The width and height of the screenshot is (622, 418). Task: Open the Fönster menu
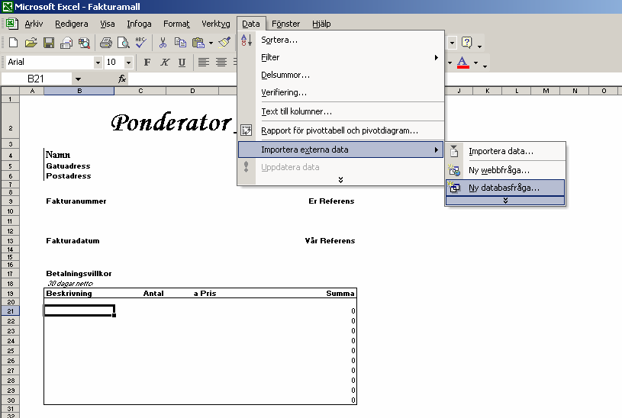point(285,24)
